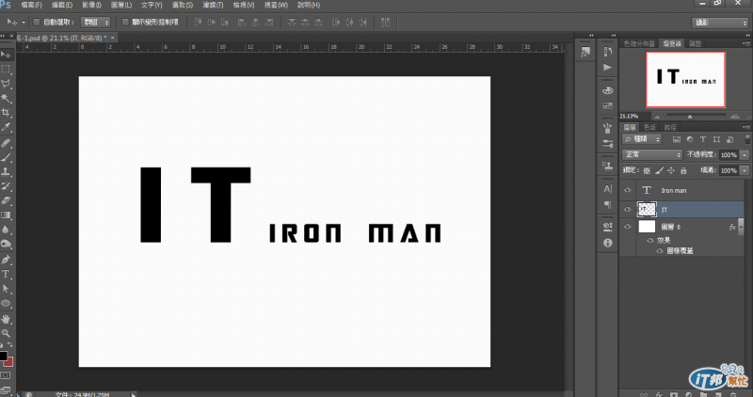This screenshot has width=753, height=397.
Task: Select the Hand tool
Action: click(x=6, y=319)
